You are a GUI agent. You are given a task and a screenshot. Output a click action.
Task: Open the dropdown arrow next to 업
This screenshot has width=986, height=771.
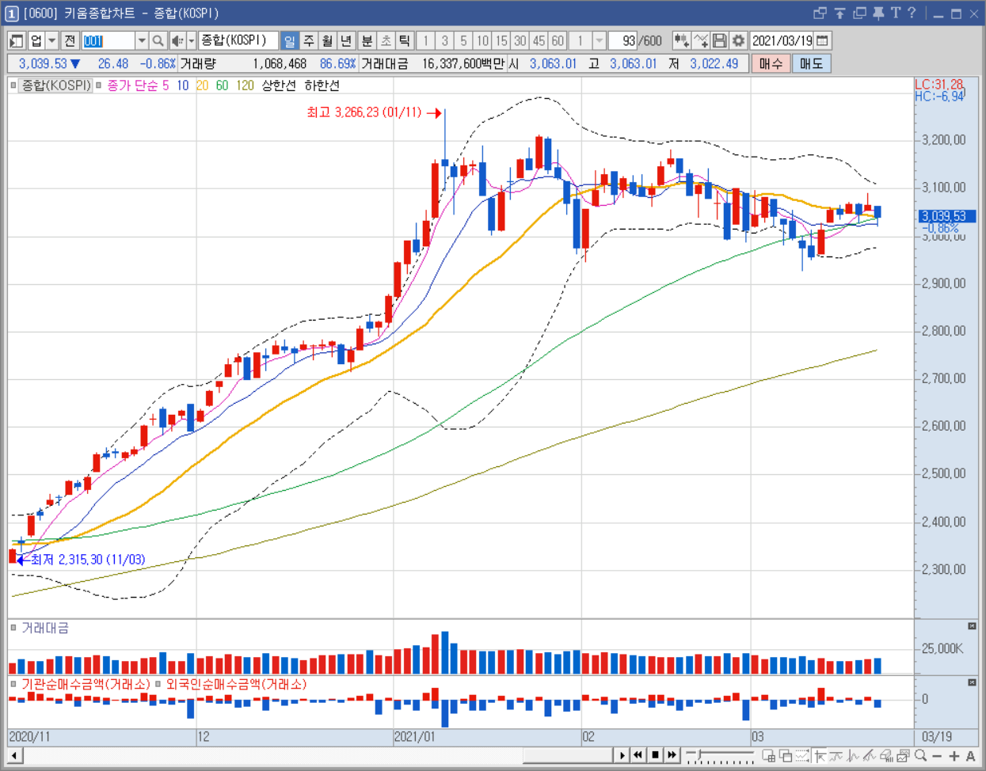pyautogui.click(x=51, y=40)
